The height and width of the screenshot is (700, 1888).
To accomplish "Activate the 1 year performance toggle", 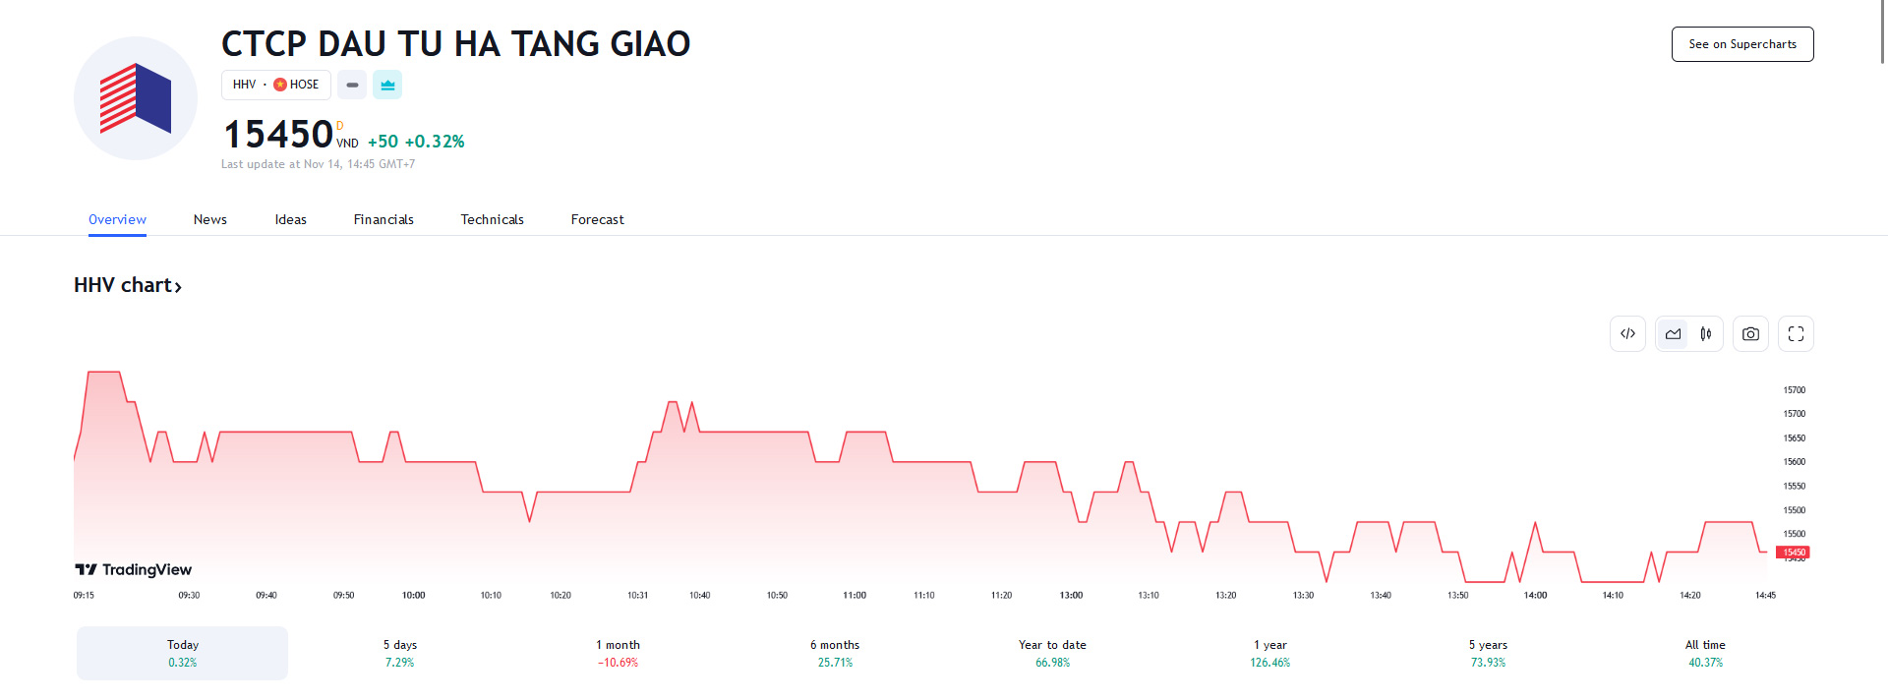I will [x=1268, y=652].
